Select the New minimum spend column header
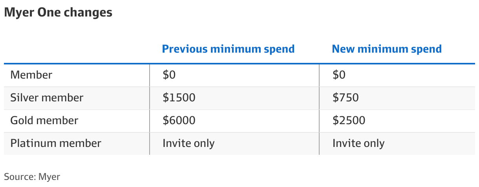 pyautogui.click(x=387, y=49)
